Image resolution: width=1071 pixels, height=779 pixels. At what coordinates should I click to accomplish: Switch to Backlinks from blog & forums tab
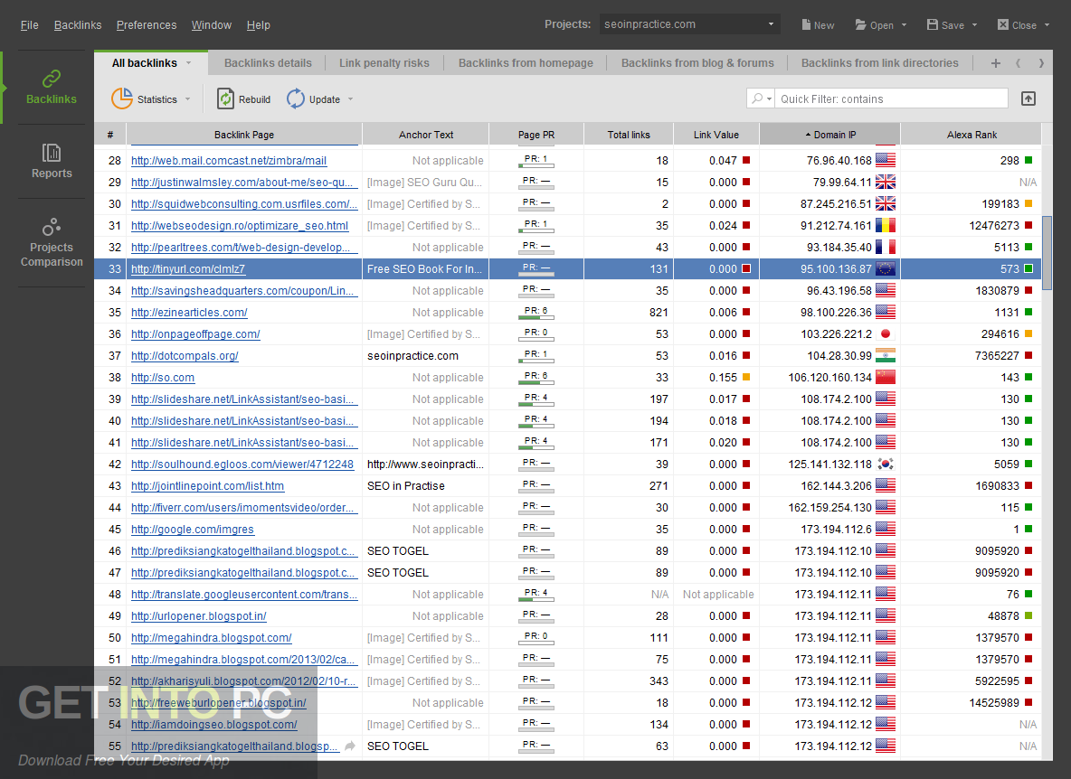point(697,62)
